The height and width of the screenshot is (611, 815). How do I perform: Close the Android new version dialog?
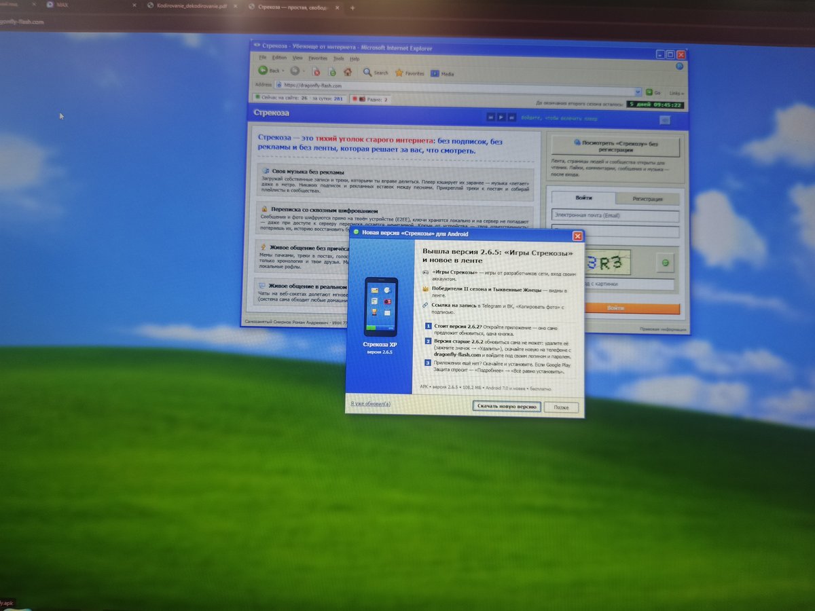click(577, 236)
